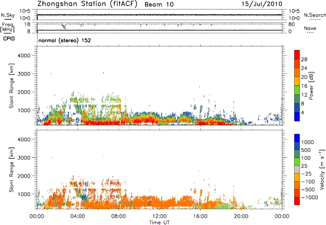Click the '-25' velocity scale value
This screenshot has width=326, height=225.
pos(306,174)
